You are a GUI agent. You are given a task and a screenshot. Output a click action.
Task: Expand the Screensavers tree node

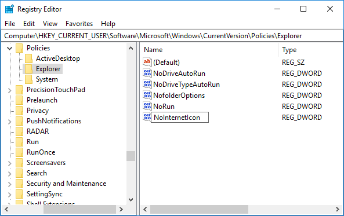tap(9, 163)
